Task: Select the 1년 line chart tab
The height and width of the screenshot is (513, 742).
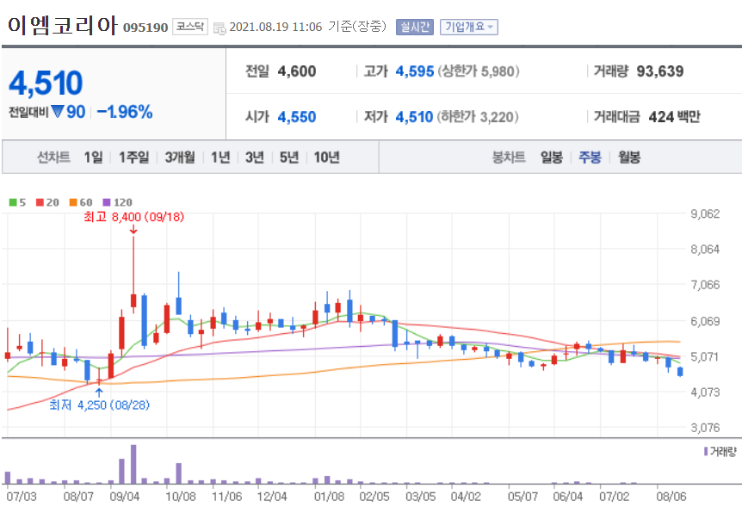Action: coord(220,158)
